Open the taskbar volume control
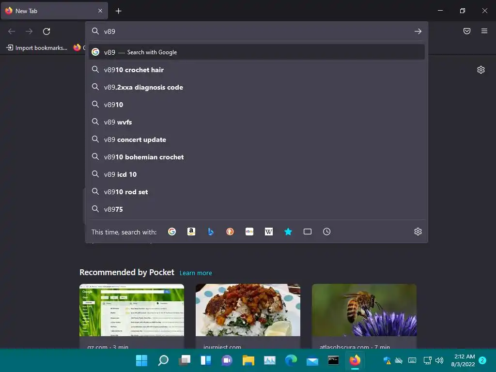 (x=439, y=360)
